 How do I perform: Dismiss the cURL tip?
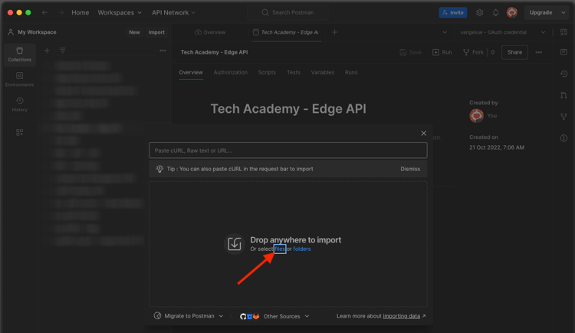point(410,169)
